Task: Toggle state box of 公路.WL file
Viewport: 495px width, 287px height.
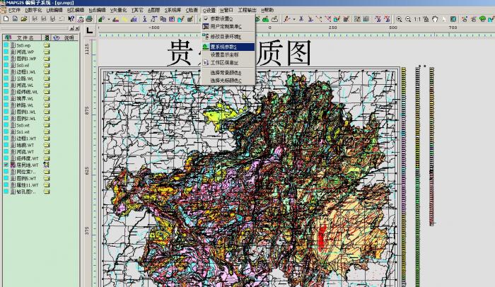Action: pos(6,78)
